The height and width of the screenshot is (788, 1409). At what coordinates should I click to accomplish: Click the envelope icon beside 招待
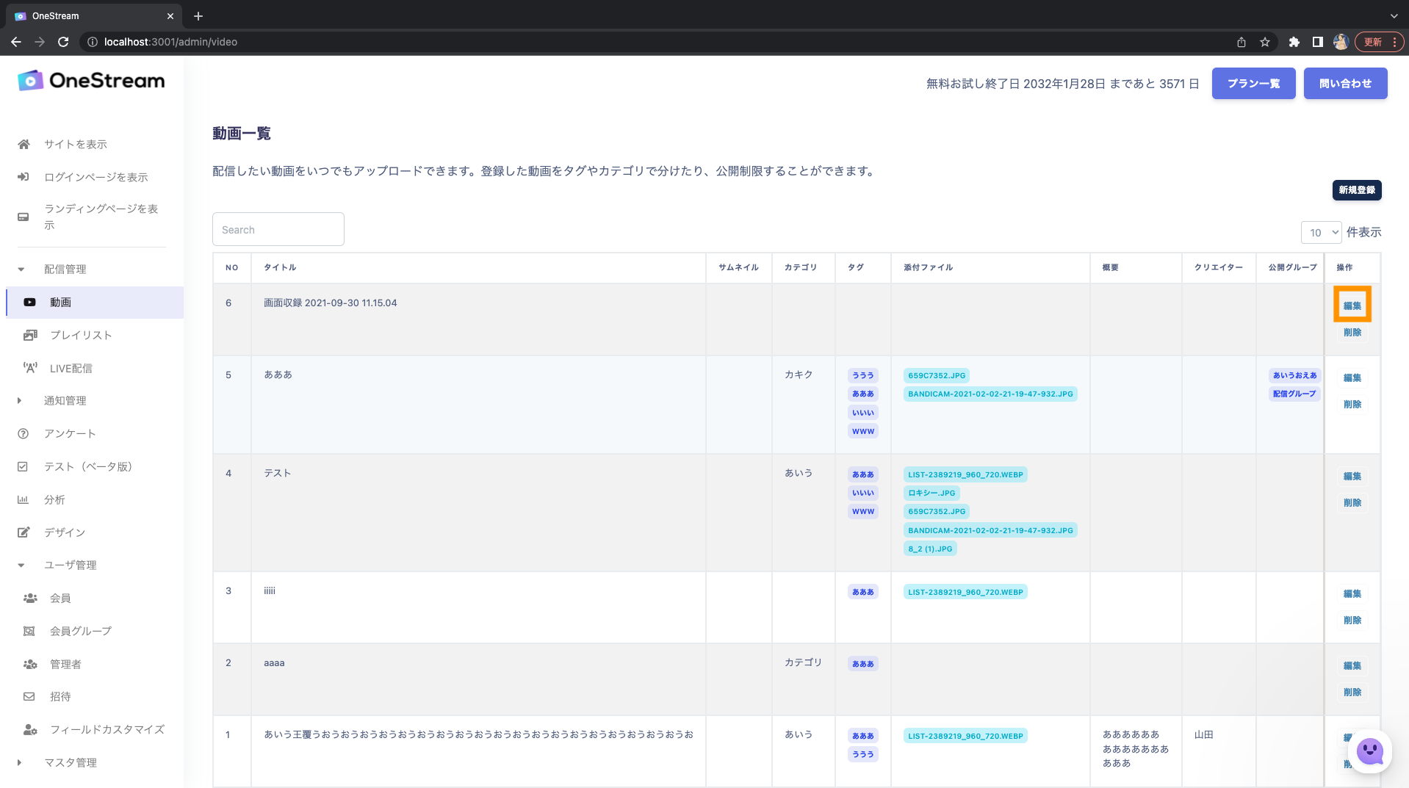point(29,696)
